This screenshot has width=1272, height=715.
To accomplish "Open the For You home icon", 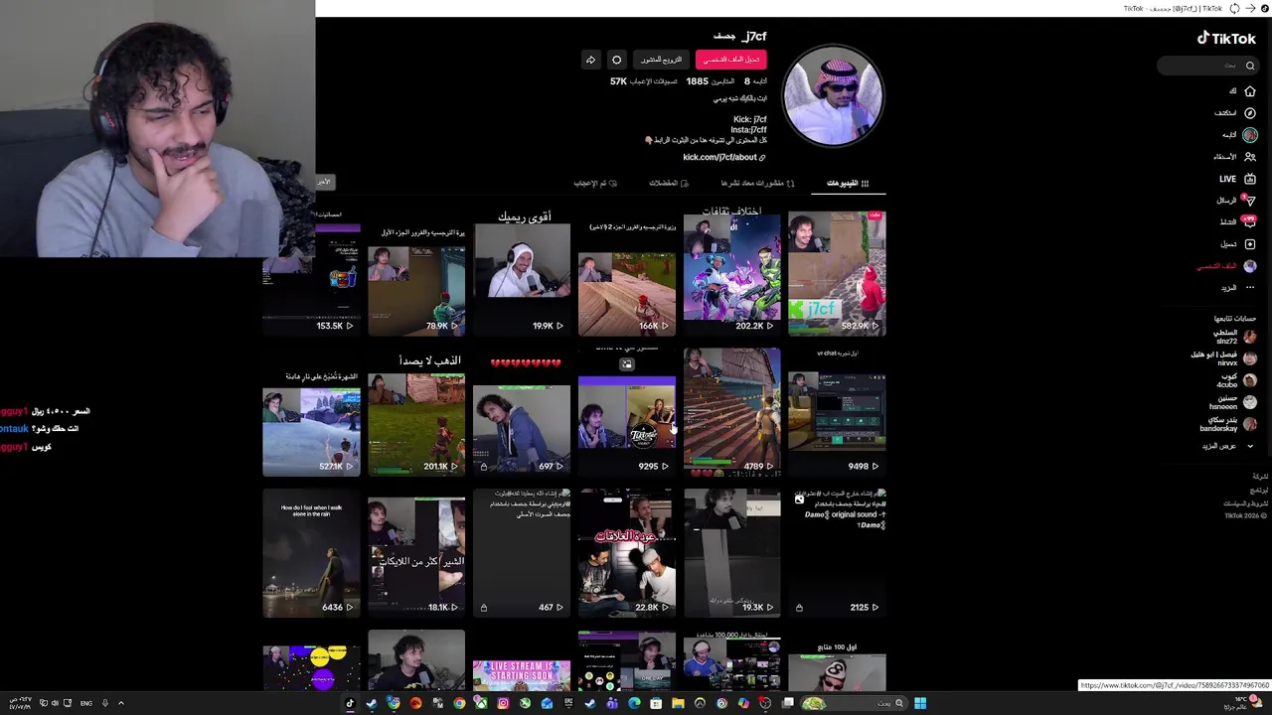I will click(x=1250, y=91).
